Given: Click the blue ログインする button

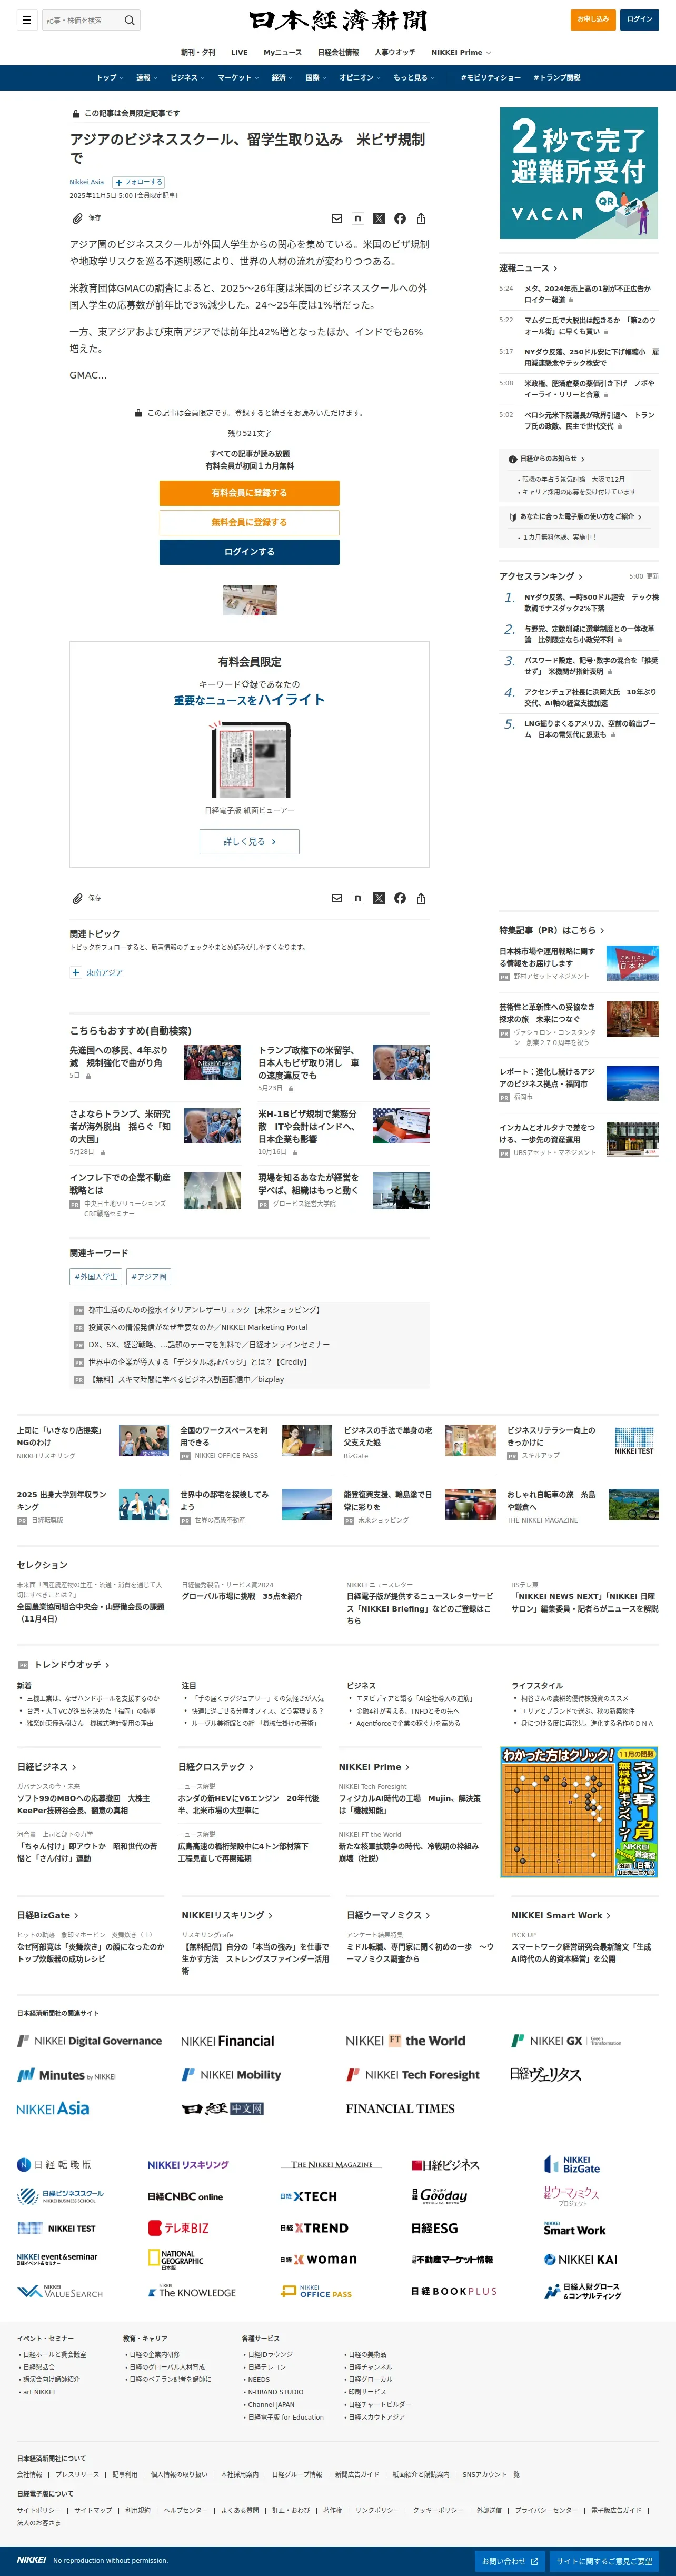Looking at the screenshot, I should coord(249,552).
